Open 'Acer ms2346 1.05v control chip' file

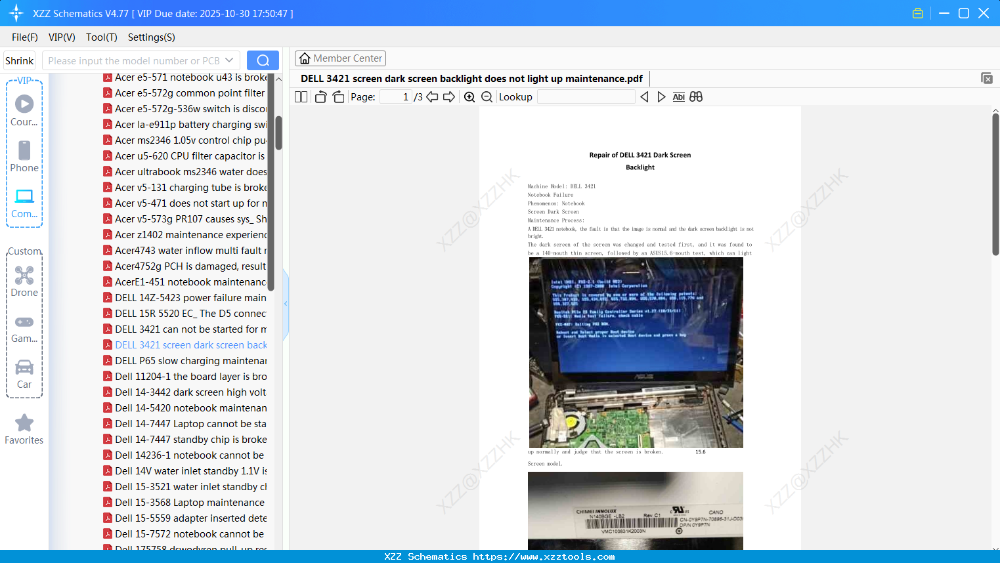185,140
